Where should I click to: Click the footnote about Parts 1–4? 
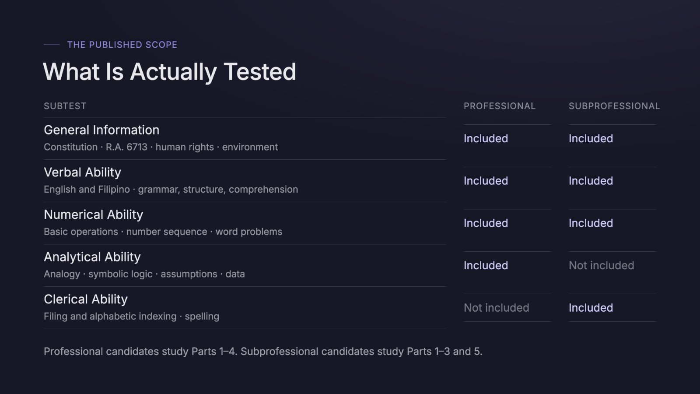263,352
